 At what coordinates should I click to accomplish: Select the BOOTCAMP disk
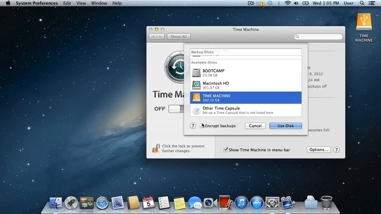[x=246, y=73]
